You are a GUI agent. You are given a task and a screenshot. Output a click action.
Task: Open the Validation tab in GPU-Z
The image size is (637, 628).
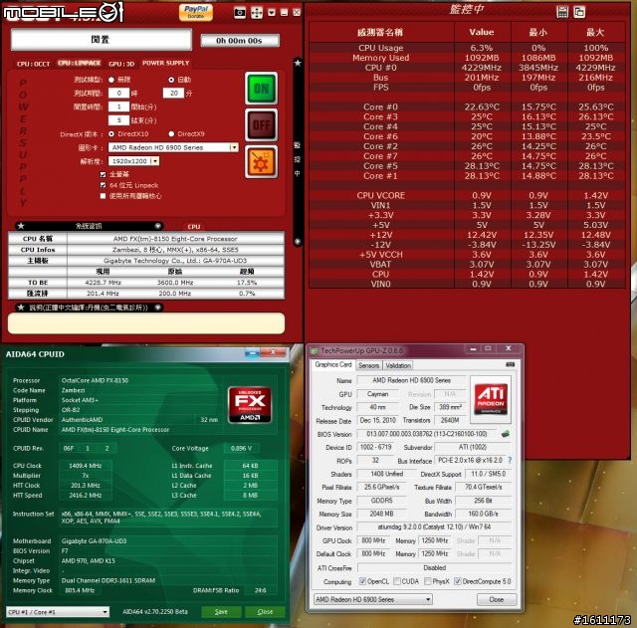398,365
